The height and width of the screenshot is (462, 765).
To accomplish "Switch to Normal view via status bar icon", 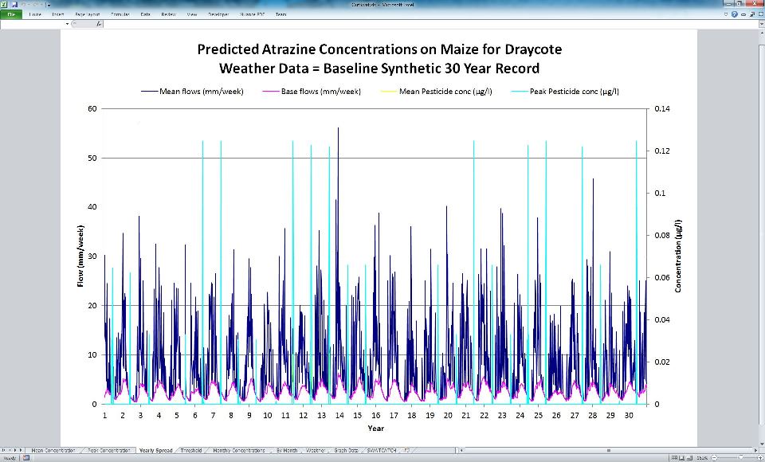I will (x=674, y=457).
